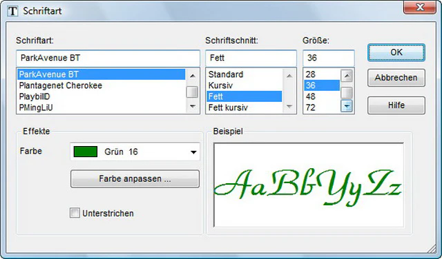The image size is (442, 259).
Task: Click the style list's up arrow
Action: (289, 76)
